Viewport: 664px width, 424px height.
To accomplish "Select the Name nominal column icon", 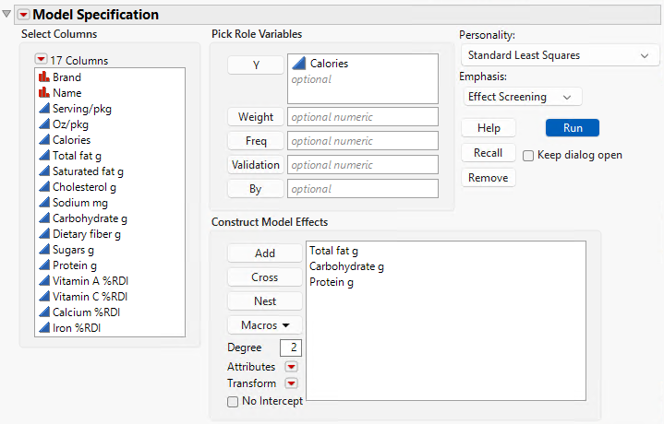I will (43, 93).
